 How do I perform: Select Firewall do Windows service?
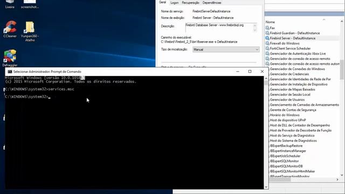285,43
